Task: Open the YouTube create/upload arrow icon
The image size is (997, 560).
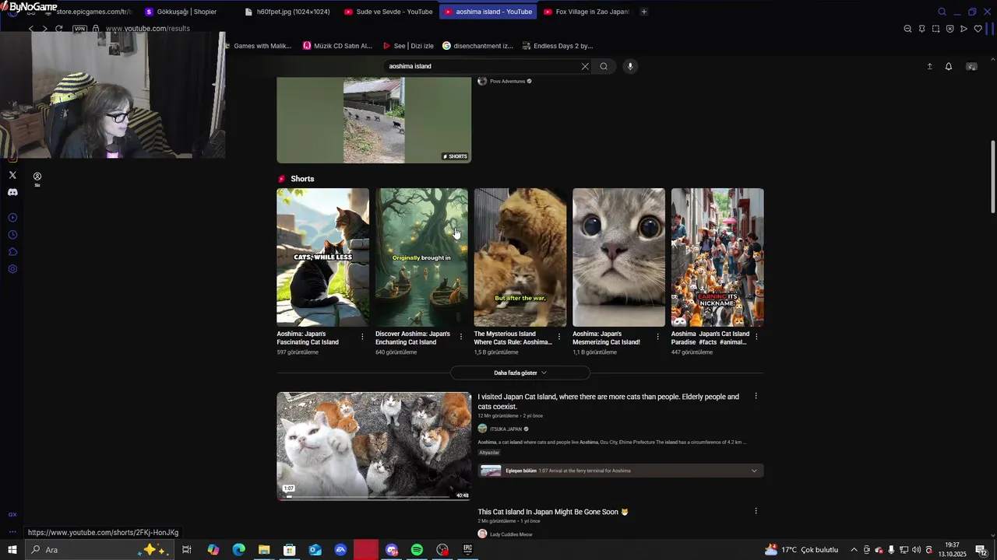Action: (x=929, y=66)
